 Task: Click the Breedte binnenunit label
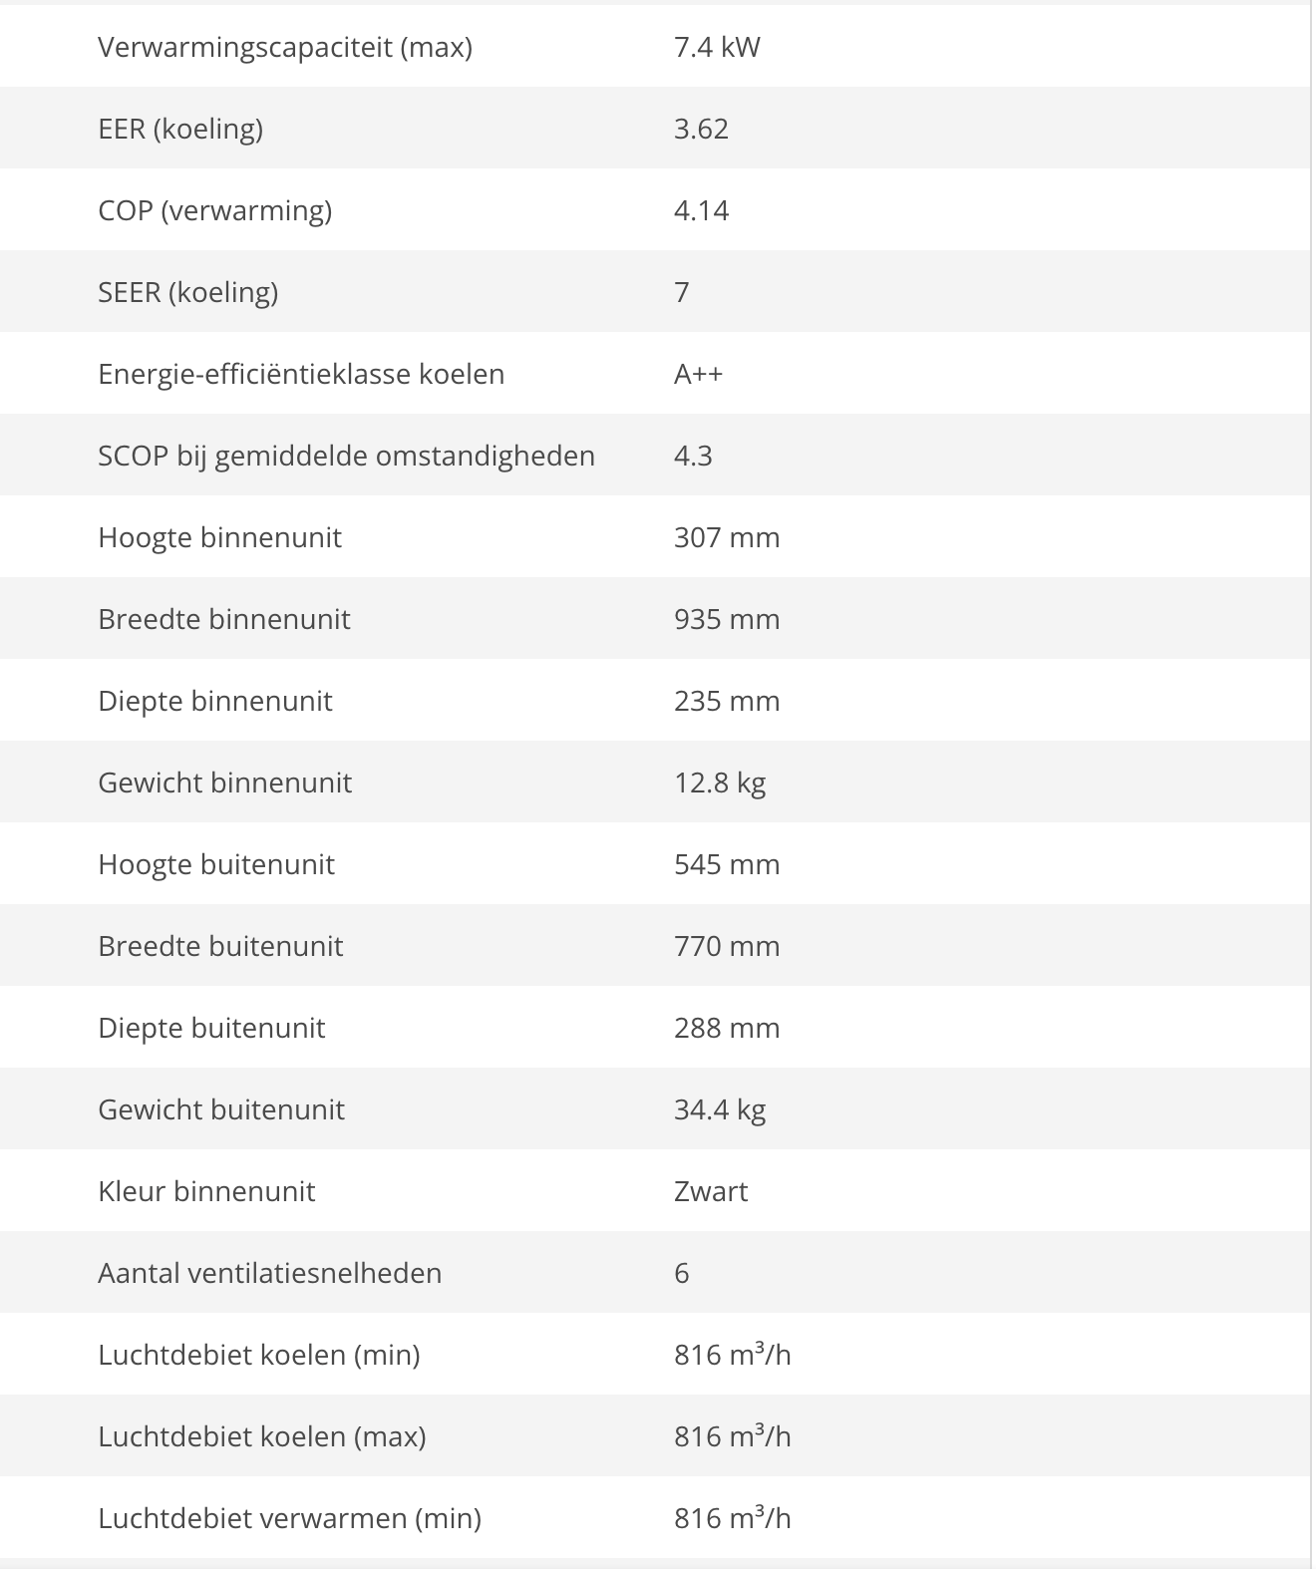(224, 619)
